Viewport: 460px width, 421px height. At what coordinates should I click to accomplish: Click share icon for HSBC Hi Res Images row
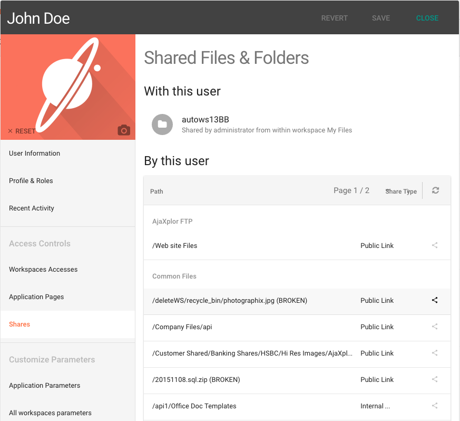pyautogui.click(x=435, y=353)
